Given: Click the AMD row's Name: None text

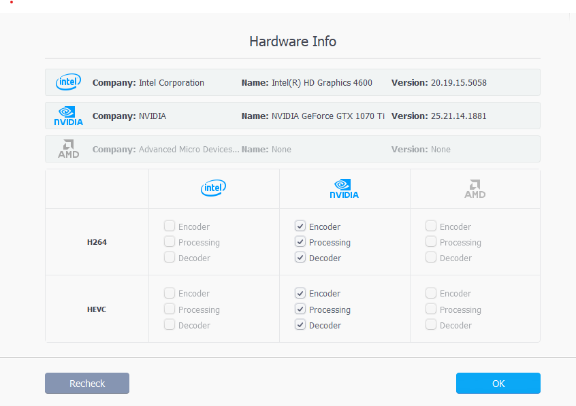Looking at the screenshot, I should [x=266, y=150].
